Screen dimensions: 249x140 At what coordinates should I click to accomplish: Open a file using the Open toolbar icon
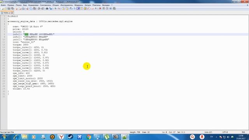tap(5, 9)
